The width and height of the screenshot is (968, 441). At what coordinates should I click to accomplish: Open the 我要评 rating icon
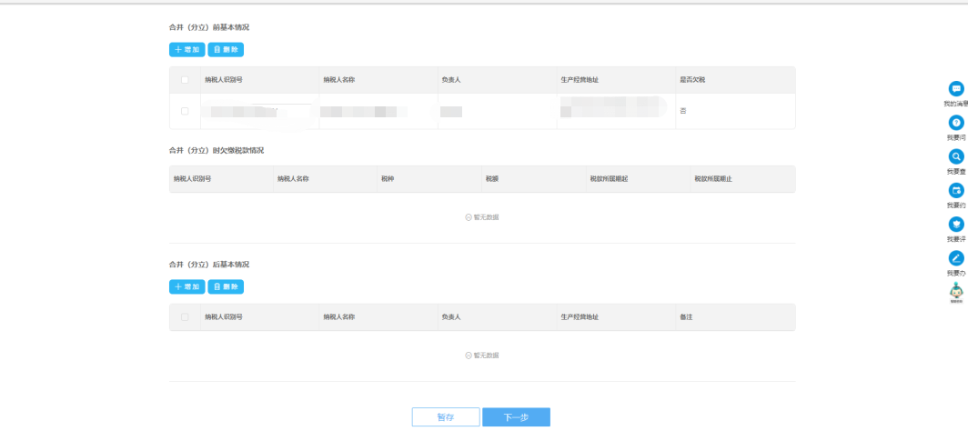coord(955,224)
